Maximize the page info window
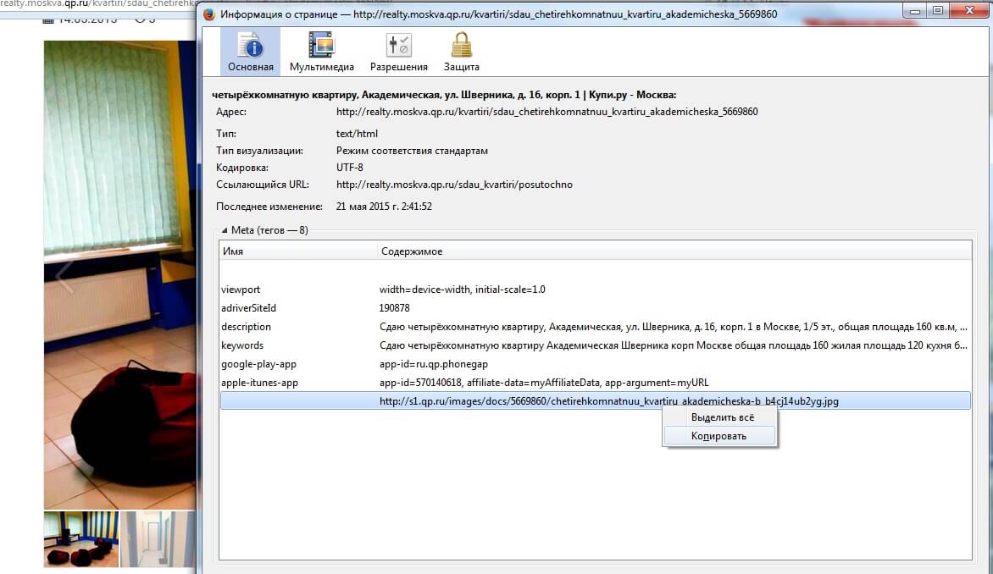 click(938, 10)
